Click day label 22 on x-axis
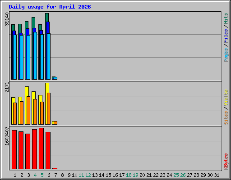The image size is (231, 180). click(156, 175)
